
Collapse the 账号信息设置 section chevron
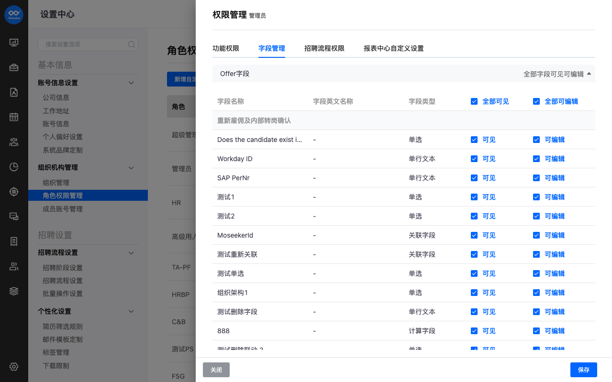[132, 83]
